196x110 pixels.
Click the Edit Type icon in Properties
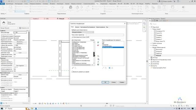pyautogui.click(x=20, y=28)
